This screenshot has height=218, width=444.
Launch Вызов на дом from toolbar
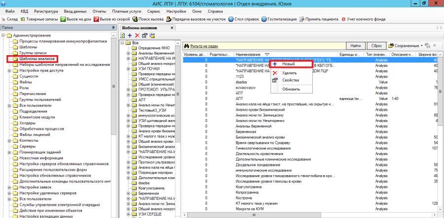click(x=75, y=19)
